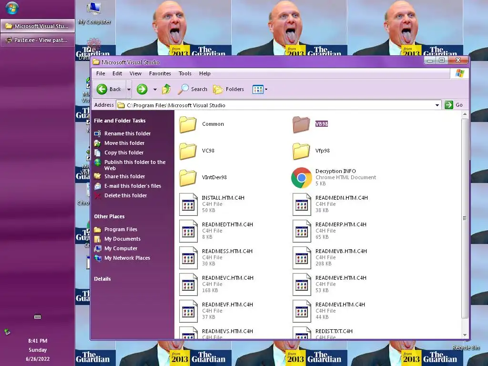
Task: Select the READMEVI.HTM.C4H file icon
Action: tap(302, 312)
